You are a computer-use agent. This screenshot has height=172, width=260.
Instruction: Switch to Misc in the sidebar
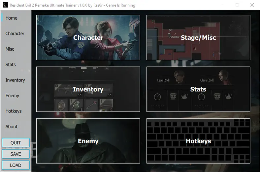(10, 49)
